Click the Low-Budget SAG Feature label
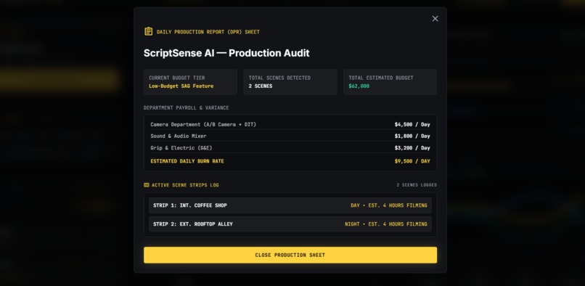Image resolution: width=585 pixels, height=286 pixels. (181, 86)
